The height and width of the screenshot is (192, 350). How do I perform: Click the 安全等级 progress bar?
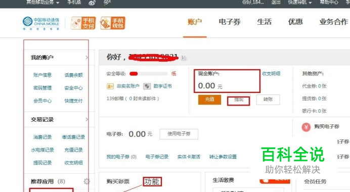[148, 74]
